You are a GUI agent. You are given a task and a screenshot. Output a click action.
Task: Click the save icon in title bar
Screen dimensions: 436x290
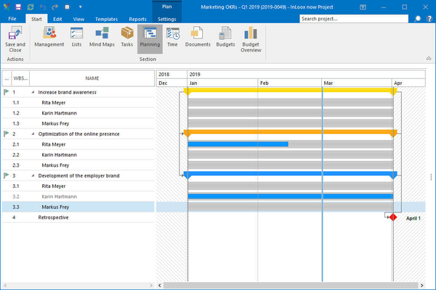(x=18, y=7)
